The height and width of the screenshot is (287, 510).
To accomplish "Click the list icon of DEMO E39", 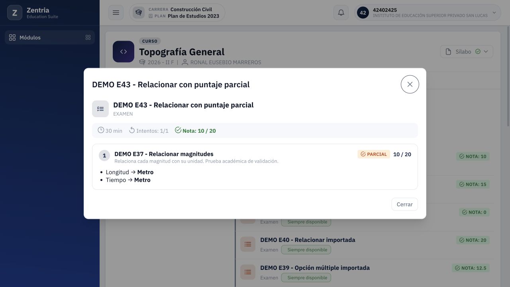I will pos(248,272).
